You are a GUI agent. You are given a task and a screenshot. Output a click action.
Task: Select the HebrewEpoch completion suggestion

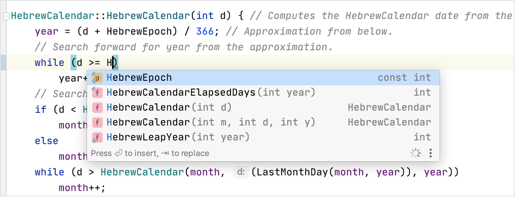coord(139,78)
